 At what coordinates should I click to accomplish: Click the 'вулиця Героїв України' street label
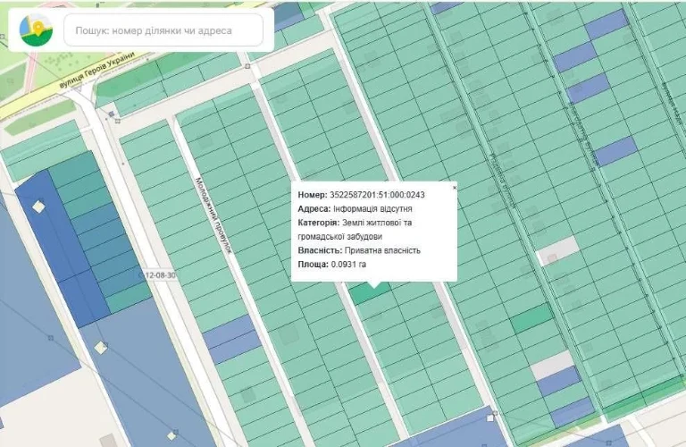(96, 72)
